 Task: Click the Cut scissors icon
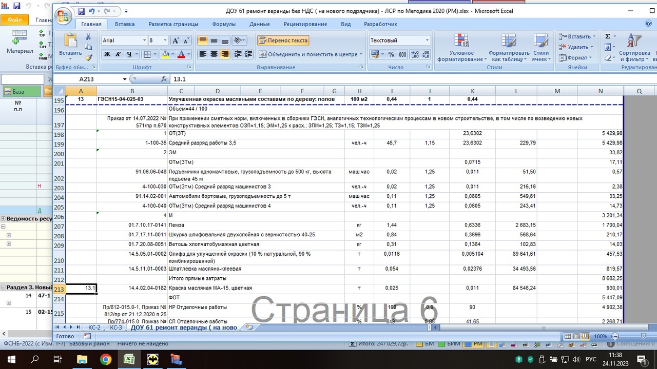tap(88, 36)
